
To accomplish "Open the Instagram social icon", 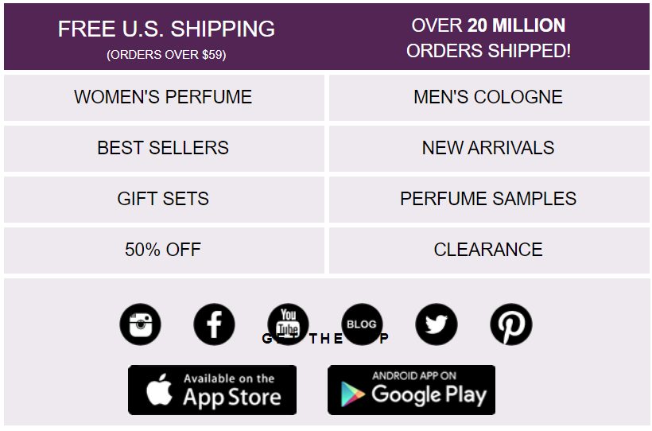I will tap(140, 324).
